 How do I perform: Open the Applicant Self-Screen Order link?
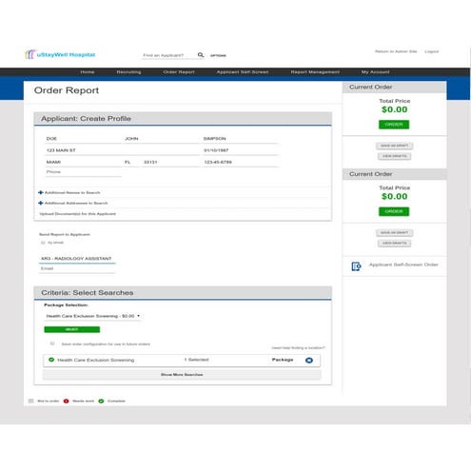tap(403, 265)
